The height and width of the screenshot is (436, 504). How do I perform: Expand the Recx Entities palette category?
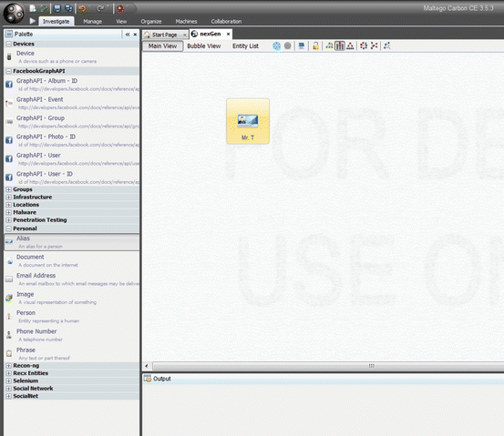pos(9,373)
